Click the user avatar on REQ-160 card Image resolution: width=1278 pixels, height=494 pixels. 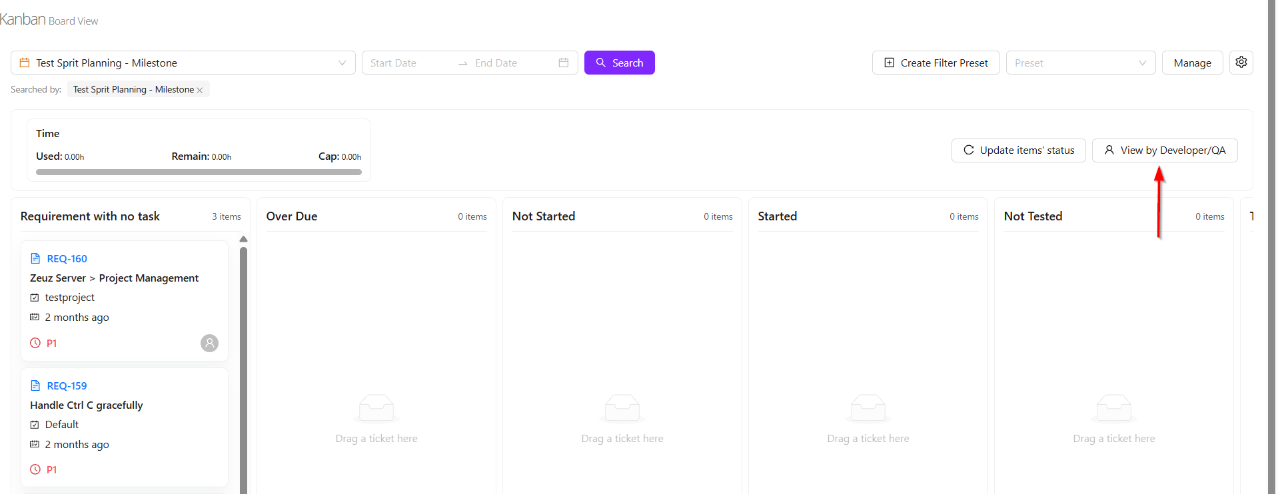tap(209, 343)
